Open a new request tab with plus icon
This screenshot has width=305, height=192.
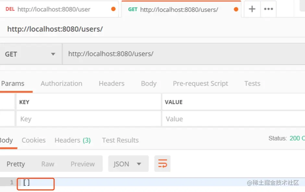tap(252, 9)
